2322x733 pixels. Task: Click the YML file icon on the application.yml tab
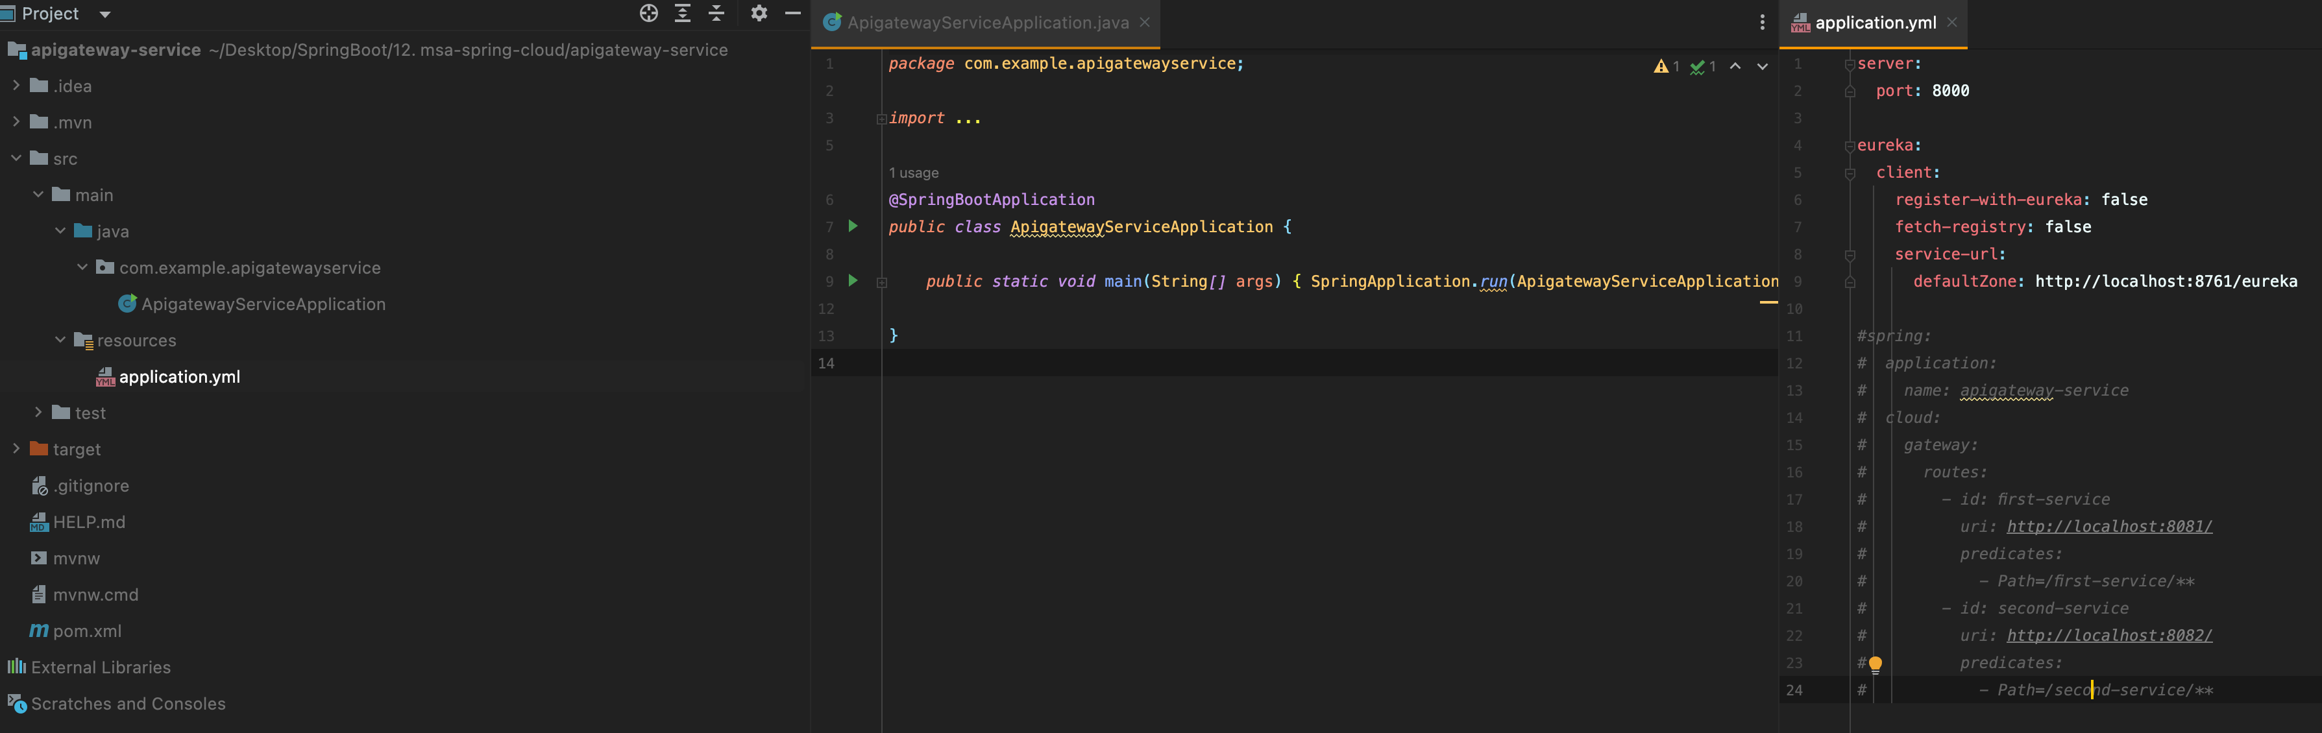coord(1800,23)
